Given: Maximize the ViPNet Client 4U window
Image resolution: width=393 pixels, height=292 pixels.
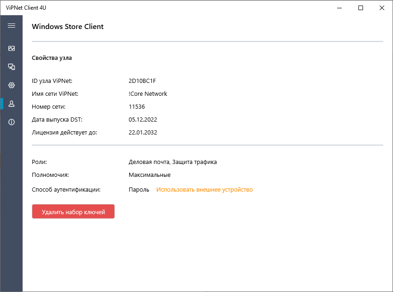Looking at the screenshot, I should 361,8.
